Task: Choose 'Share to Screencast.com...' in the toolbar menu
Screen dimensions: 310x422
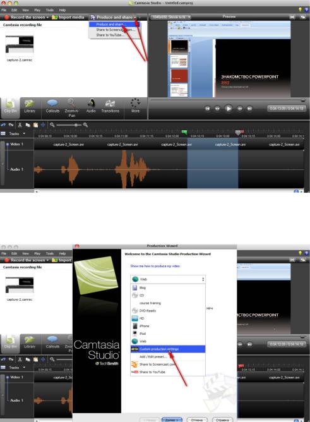Action: (115, 30)
